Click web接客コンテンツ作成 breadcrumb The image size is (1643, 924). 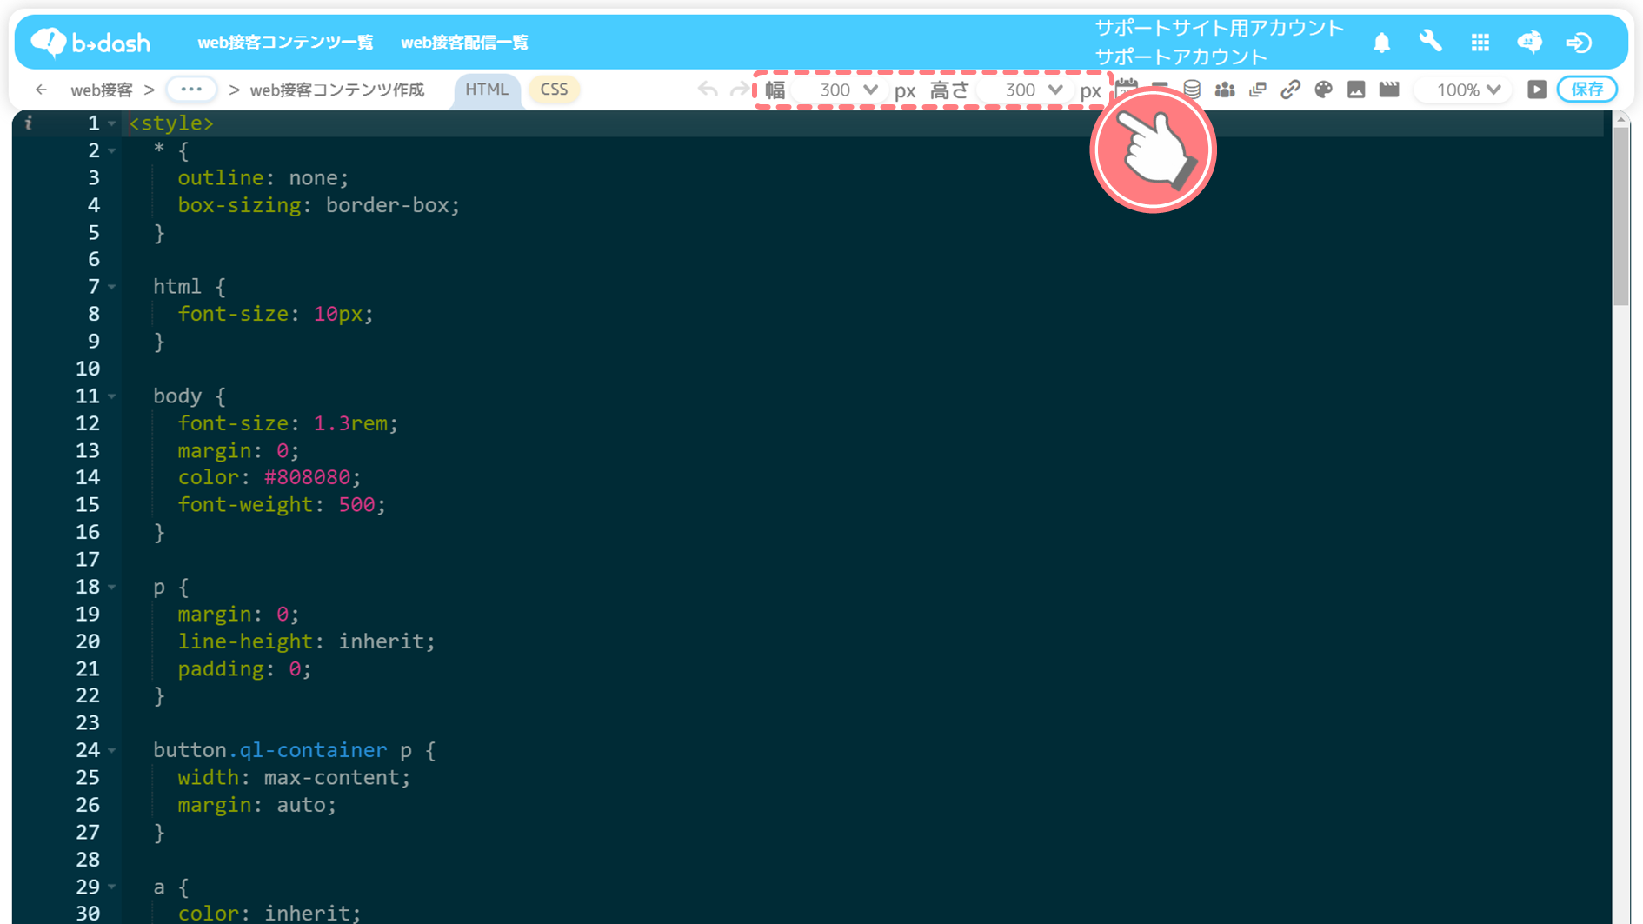pos(337,90)
